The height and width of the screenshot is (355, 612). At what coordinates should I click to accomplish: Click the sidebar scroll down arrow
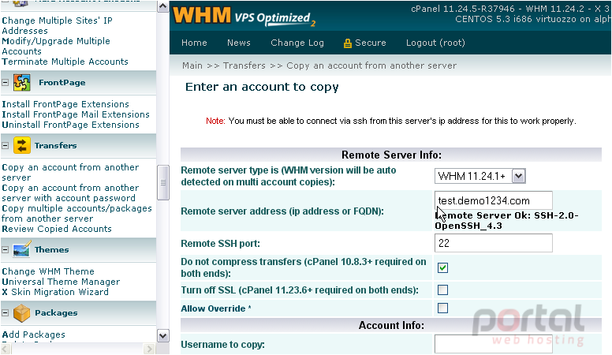pos(162,335)
